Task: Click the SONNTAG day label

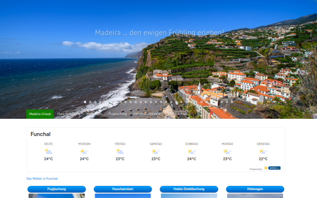Action: [191, 144]
